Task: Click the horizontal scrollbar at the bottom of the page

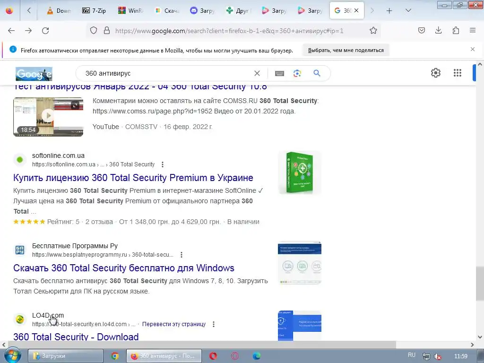Action: (201, 345)
